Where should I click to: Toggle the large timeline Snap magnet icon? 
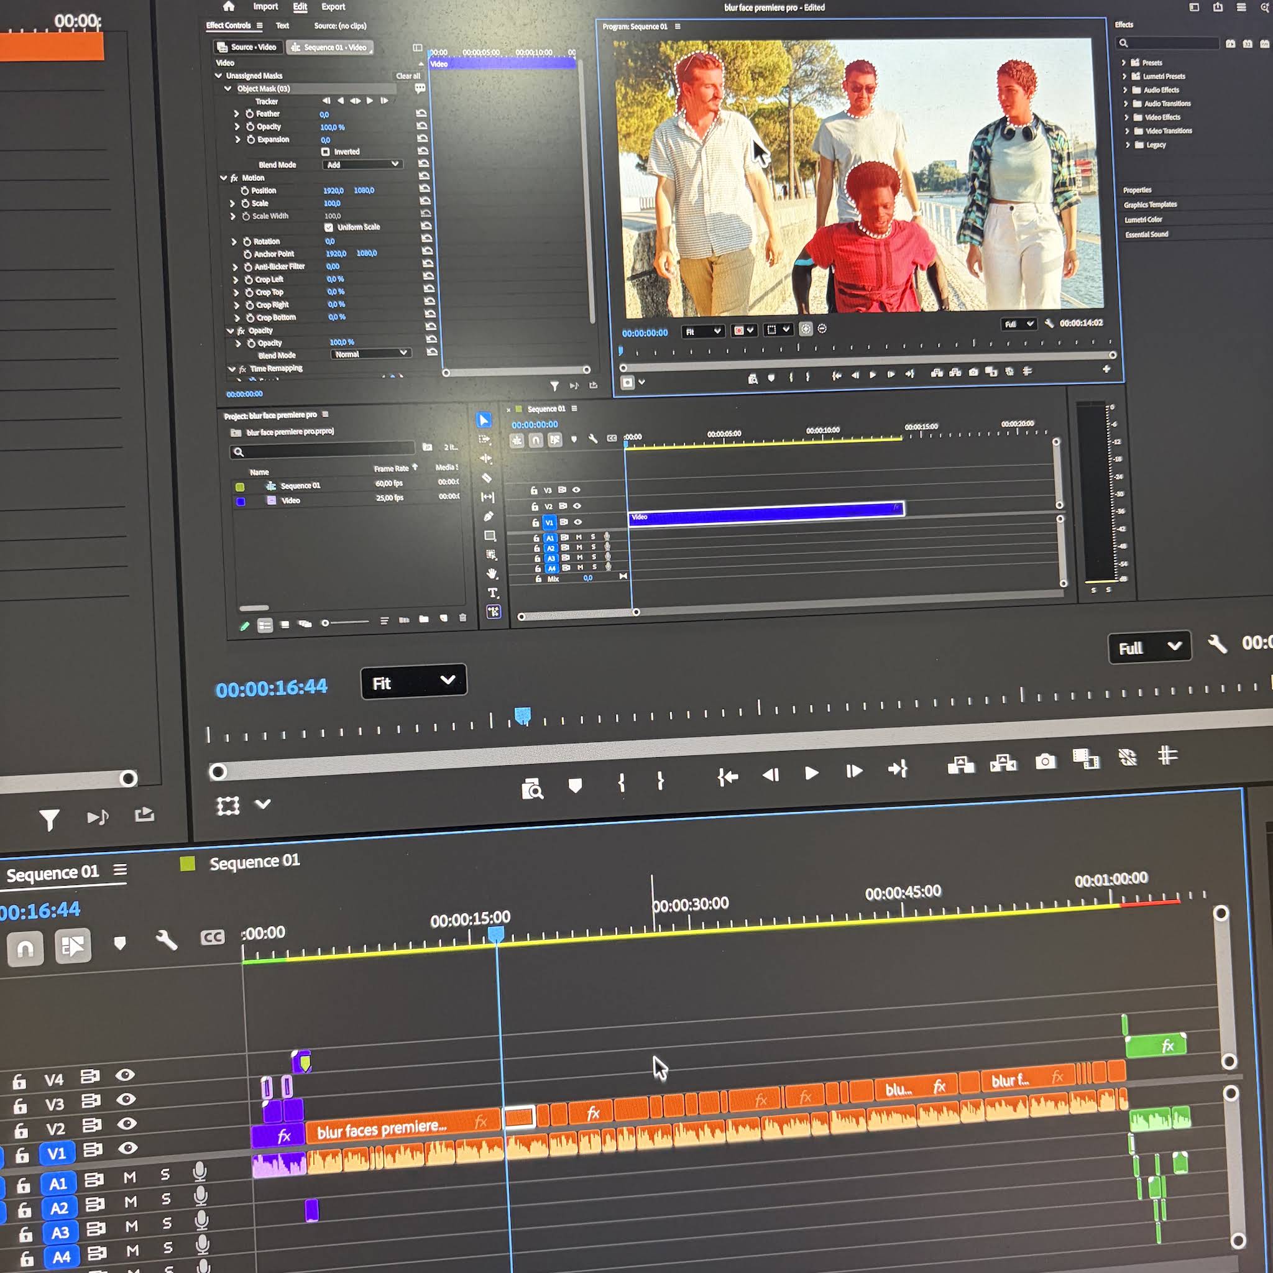coord(25,949)
